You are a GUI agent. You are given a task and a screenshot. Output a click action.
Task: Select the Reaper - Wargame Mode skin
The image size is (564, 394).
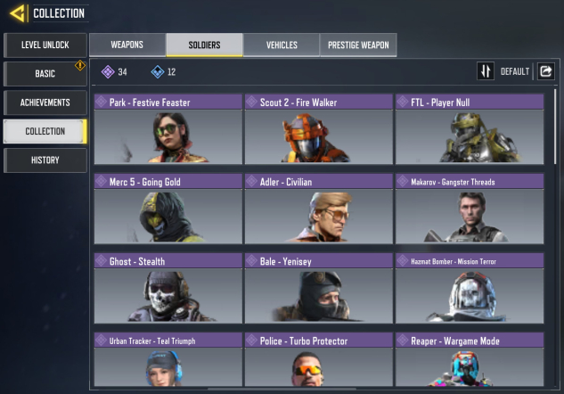(470, 359)
